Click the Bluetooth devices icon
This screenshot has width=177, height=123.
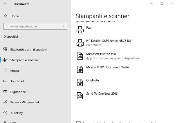point(5,49)
